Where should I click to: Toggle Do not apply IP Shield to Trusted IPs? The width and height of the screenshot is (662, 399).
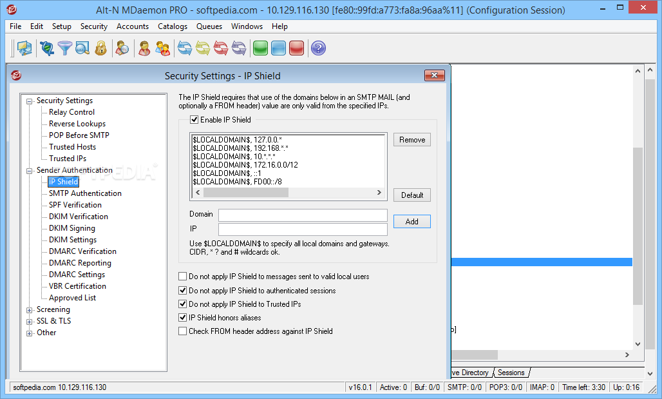182,304
